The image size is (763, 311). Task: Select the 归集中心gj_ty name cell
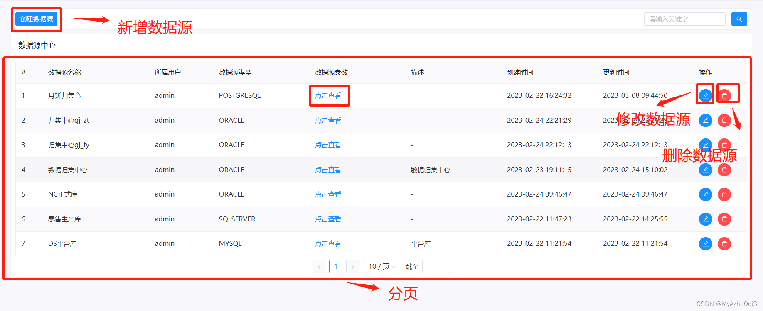pos(69,145)
